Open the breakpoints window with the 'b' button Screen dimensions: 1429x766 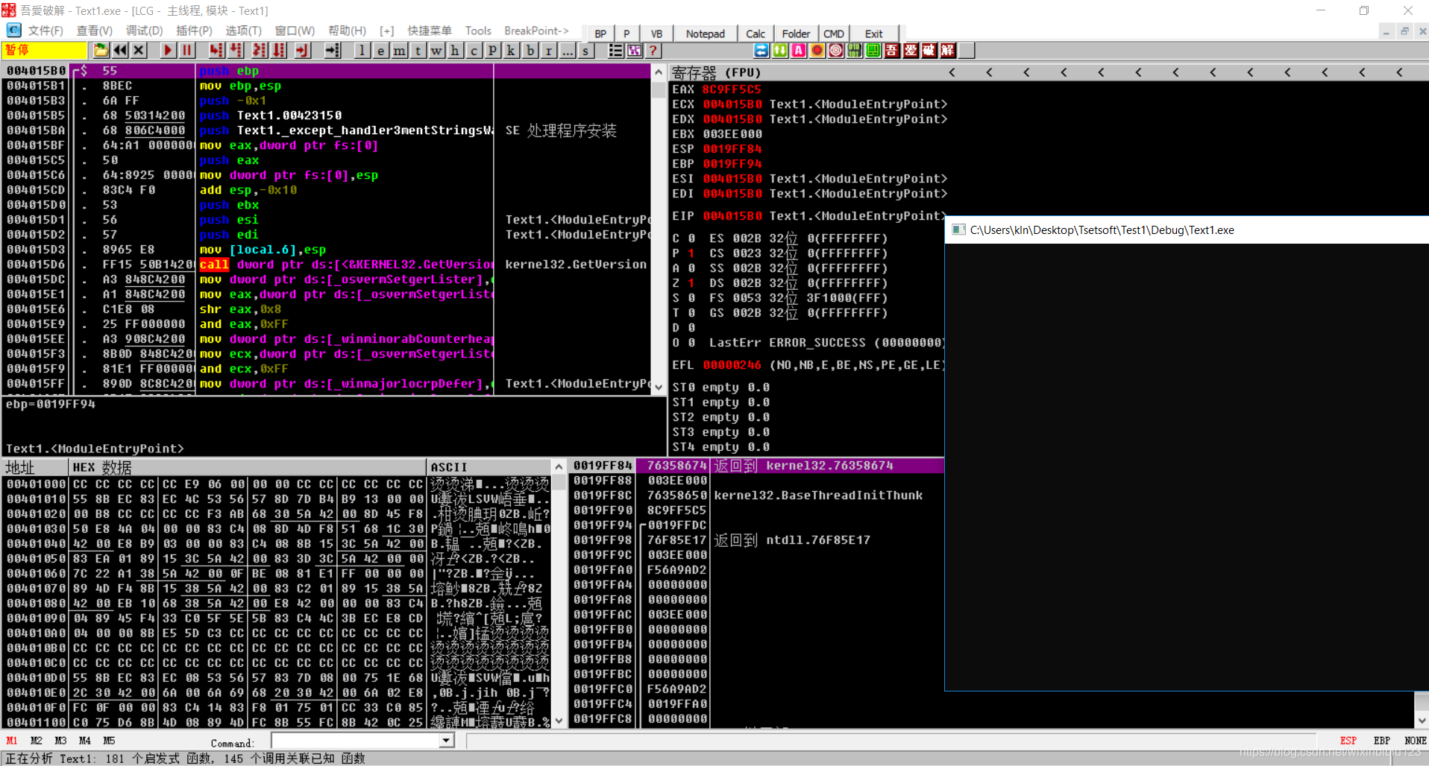click(530, 50)
